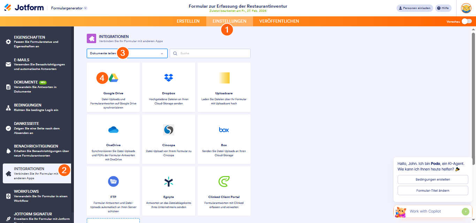The width and height of the screenshot is (476, 223).
Task: Open the OneDrive integration
Action: coord(113,139)
